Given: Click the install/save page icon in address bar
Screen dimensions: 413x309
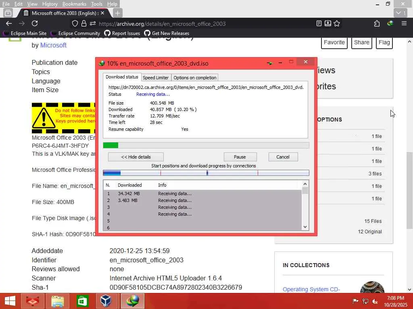Looking at the screenshot, I should (x=327, y=24).
